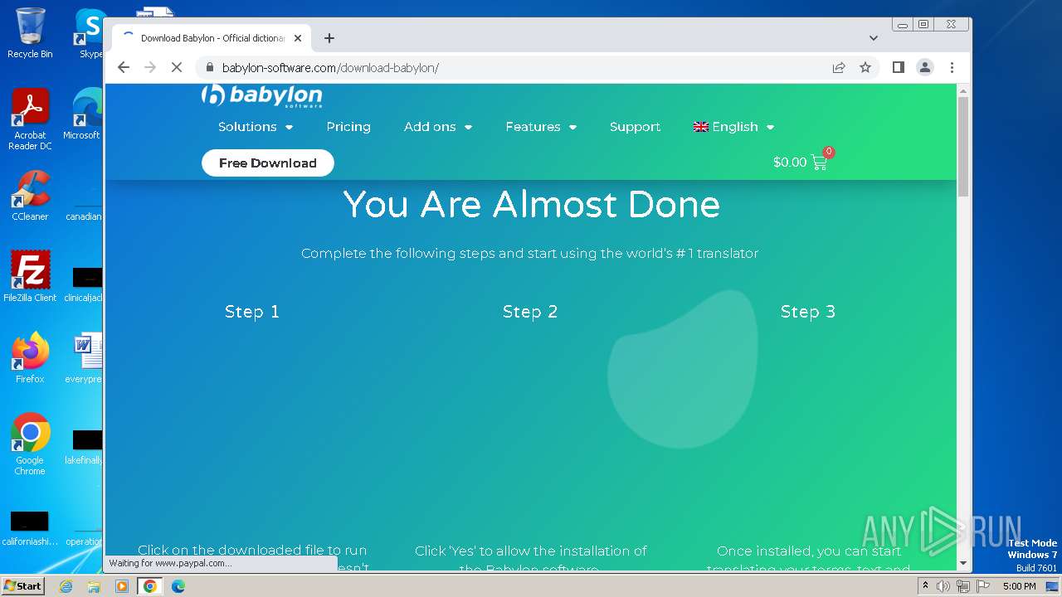Open the shopping cart icon
1062x597 pixels.
pyautogui.click(x=820, y=163)
